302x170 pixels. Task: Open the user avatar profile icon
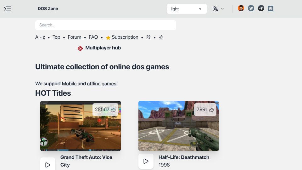pos(241,8)
